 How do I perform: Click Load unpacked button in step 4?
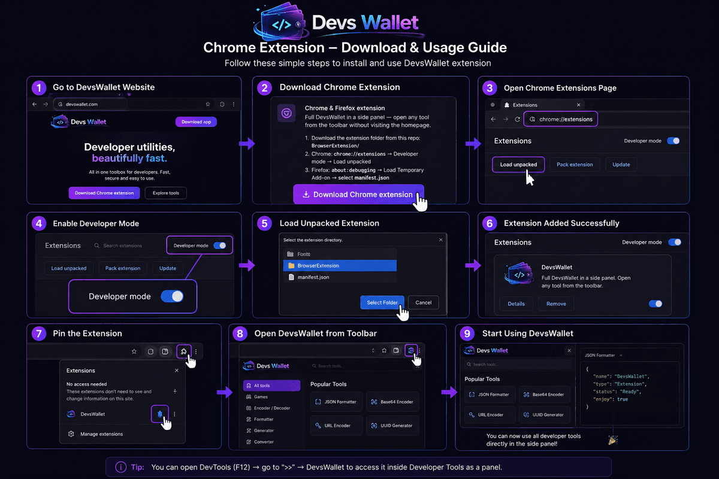point(69,268)
